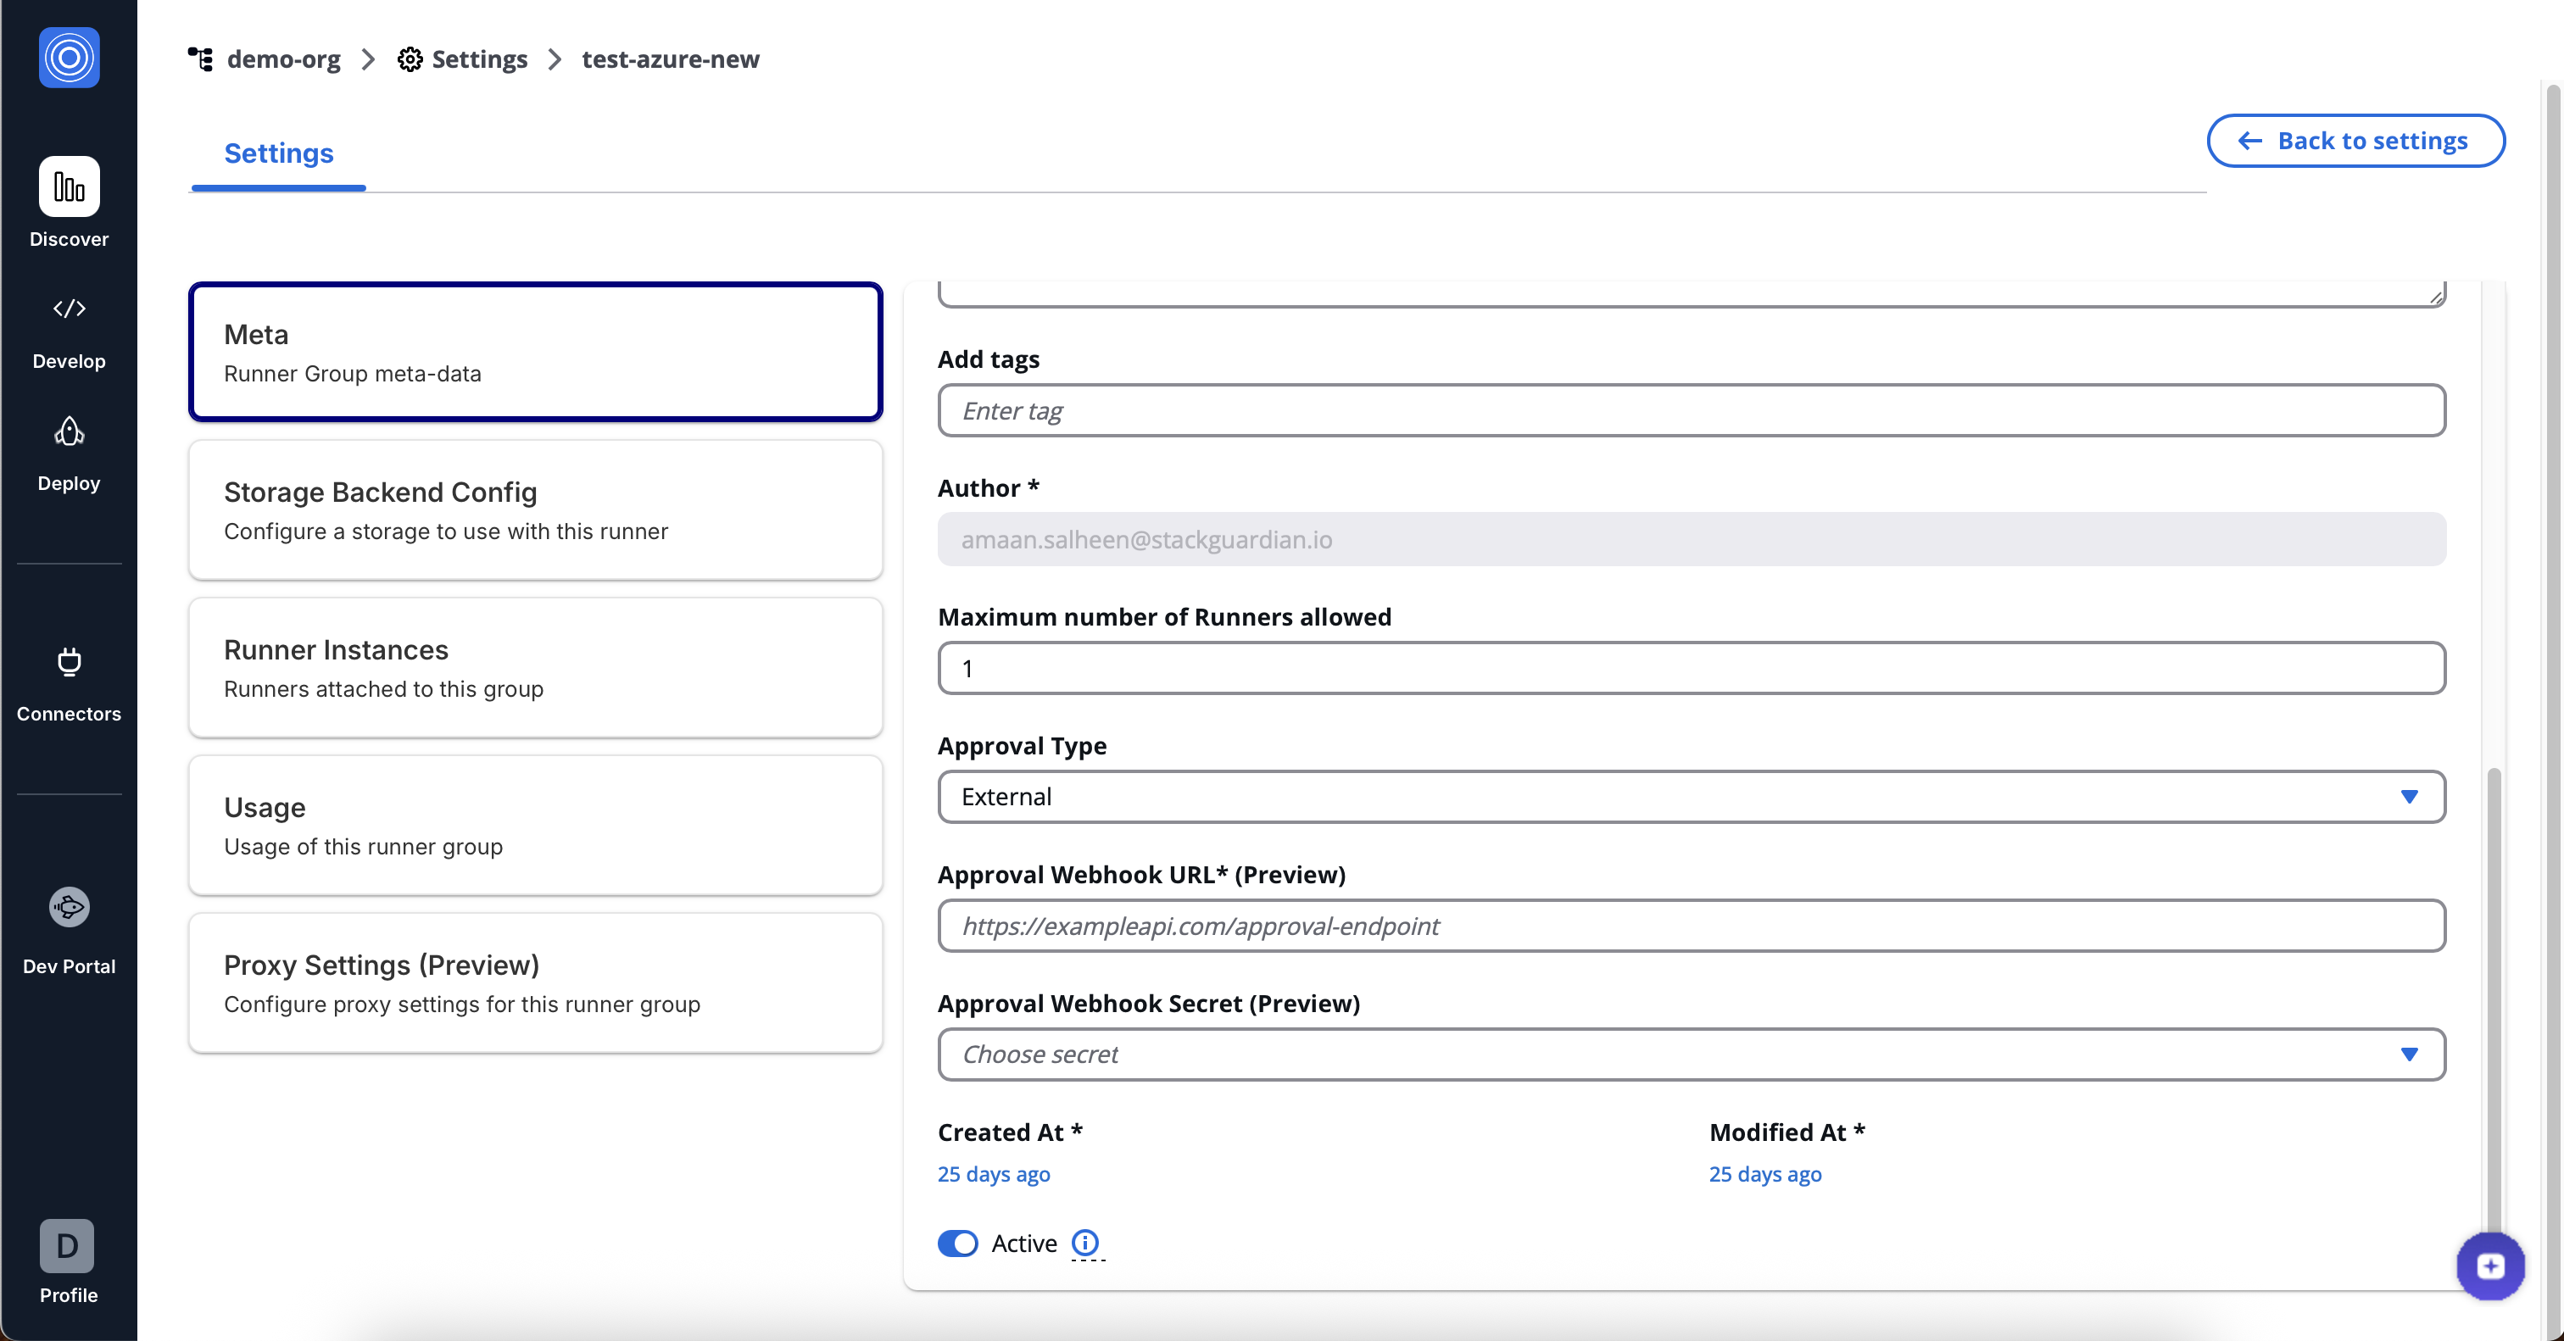Disable the Active toggle
This screenshot has width=2564, height=1341.
[957, 1243]
